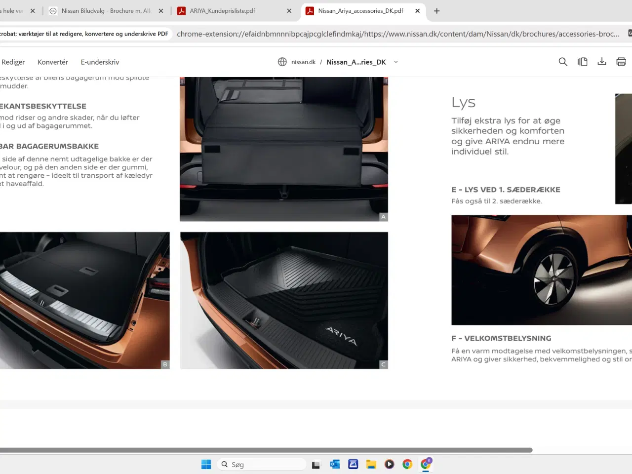Expand the document title dropdown chevron

[395, 62]
